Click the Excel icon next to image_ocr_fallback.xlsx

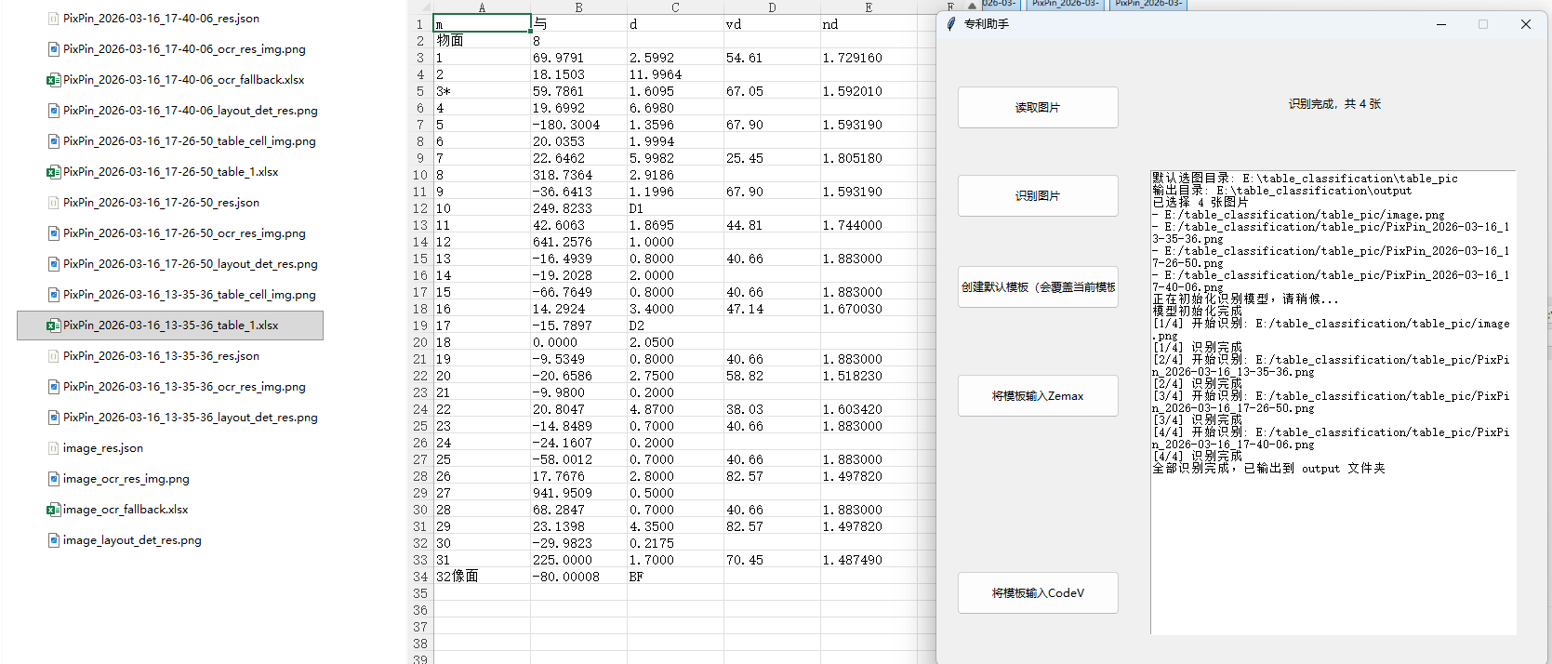pyautogui.click(x=54, y=510)
